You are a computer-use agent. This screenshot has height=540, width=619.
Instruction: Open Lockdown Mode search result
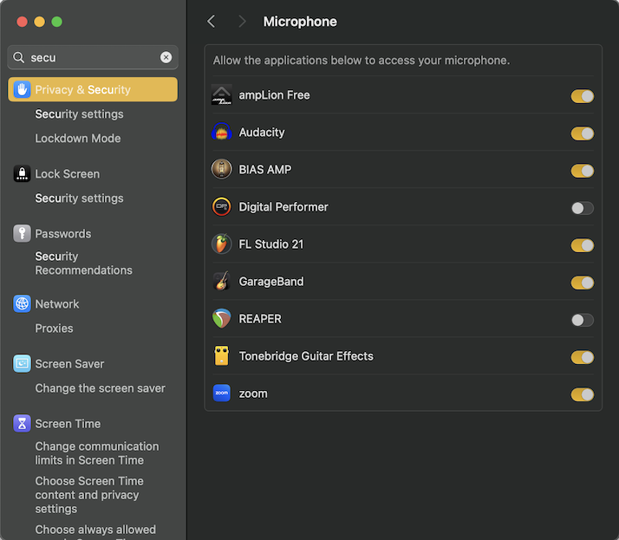click(x=78, y=138)
